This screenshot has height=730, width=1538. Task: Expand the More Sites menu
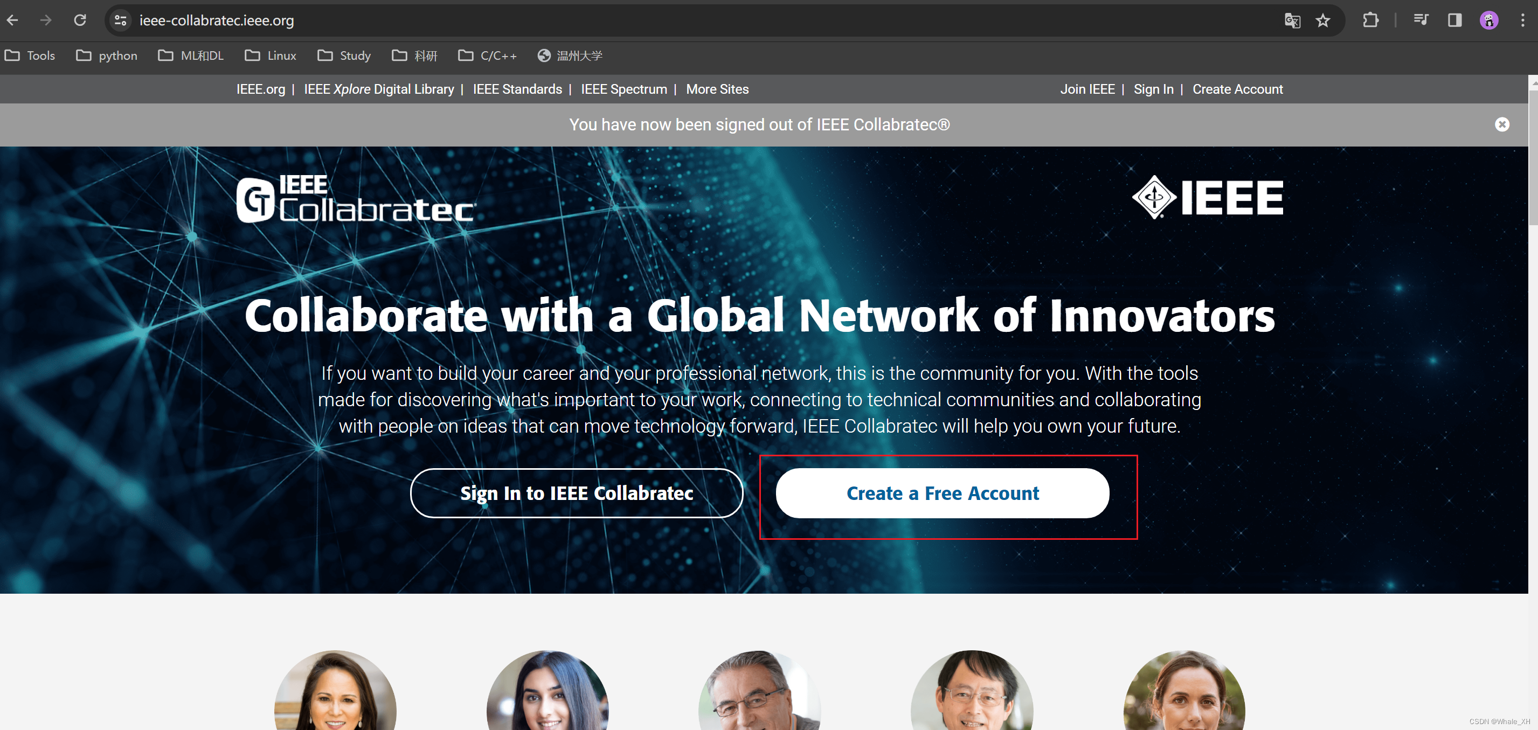(x=717, y=89)
